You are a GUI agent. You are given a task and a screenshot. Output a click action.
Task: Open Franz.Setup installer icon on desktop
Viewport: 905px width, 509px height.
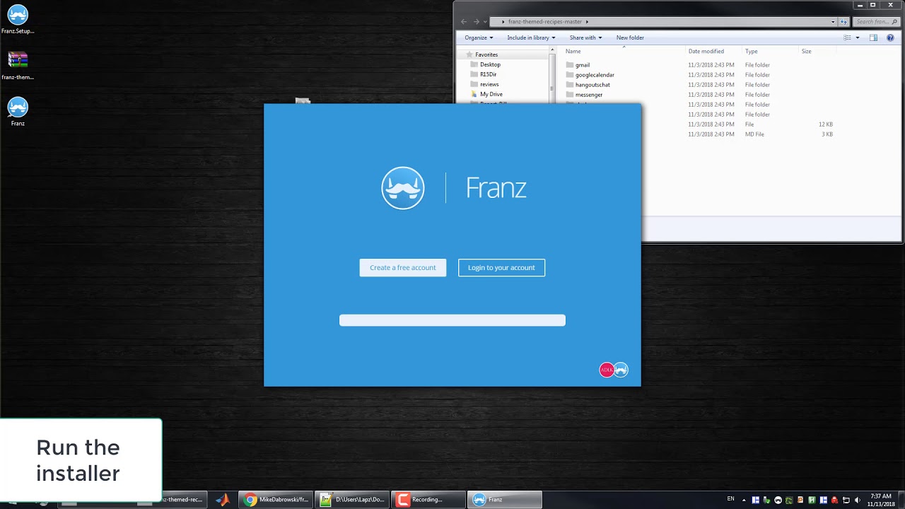pos(18,19)
